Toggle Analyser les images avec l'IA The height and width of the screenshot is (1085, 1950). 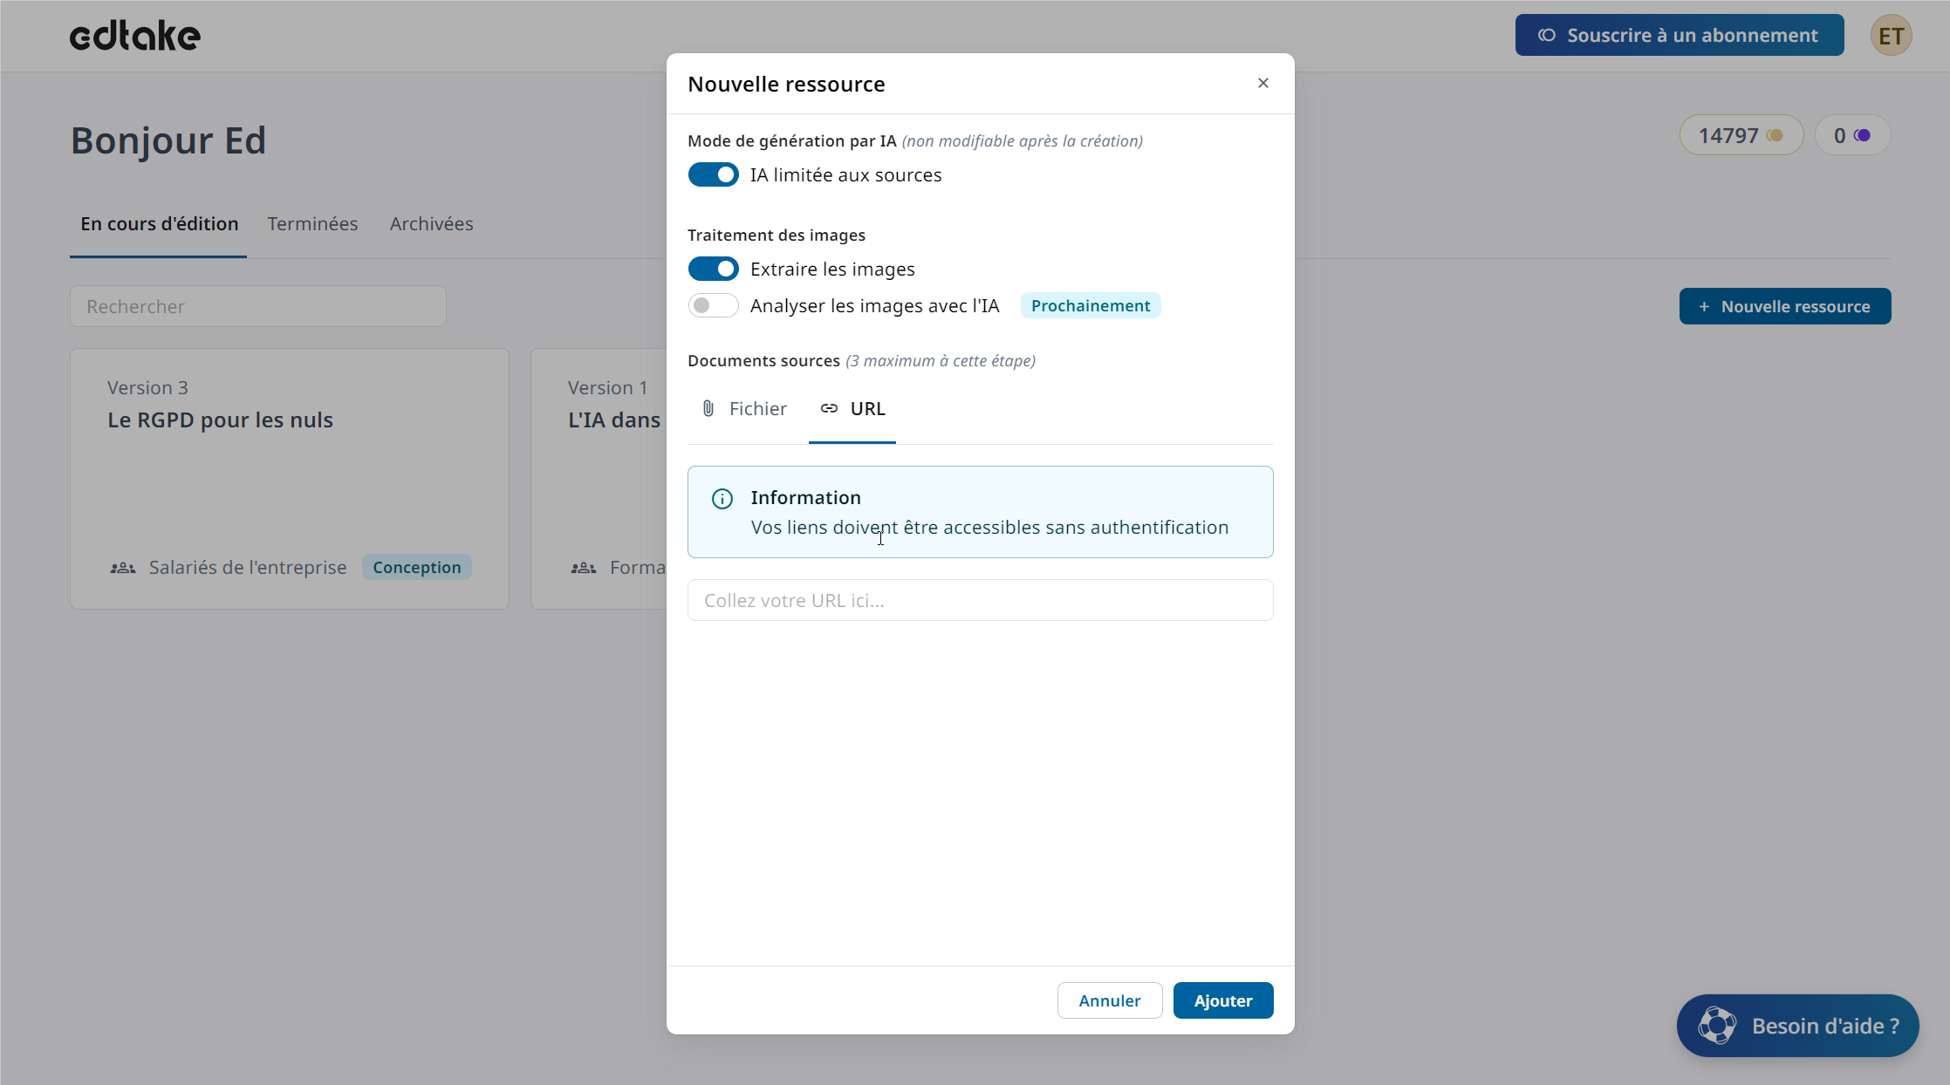[713, 305]
